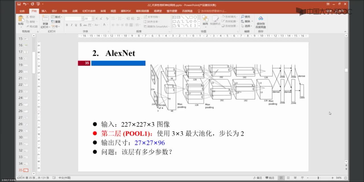Switch to Transitions (切换) tab
This screenshot has height=182, width=364.
65,11
